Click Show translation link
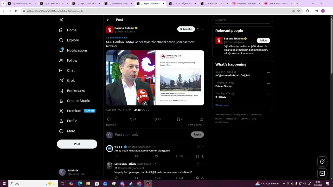The height and width of the screenshot is (187, 333). pyautogui.click(x=119, y=38)
